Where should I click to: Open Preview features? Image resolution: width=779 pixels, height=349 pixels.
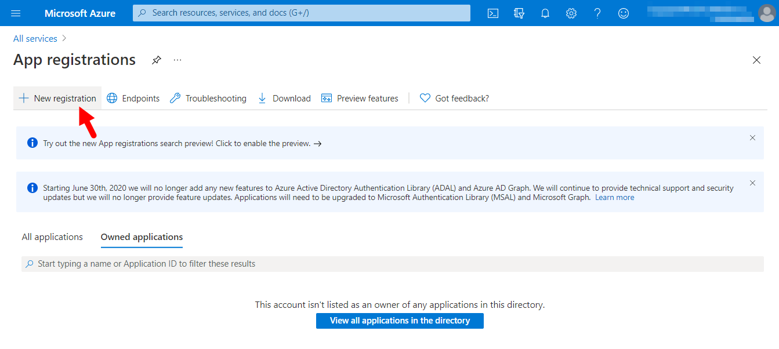pyautogui.click(x=360, y=98)
